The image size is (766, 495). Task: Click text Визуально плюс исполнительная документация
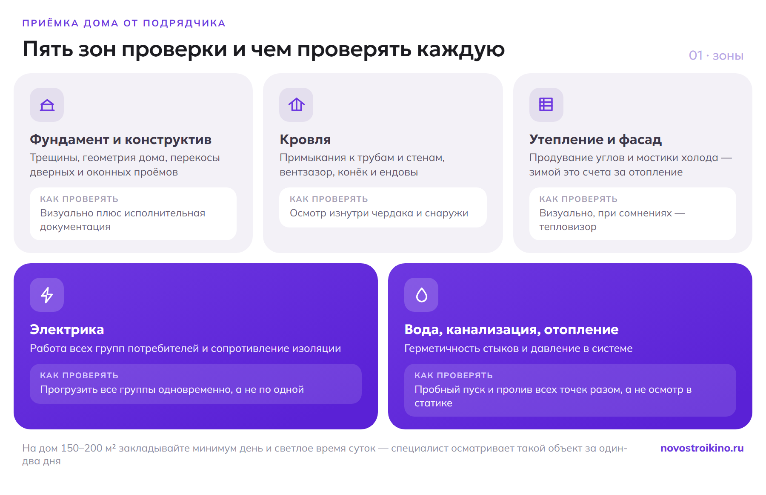123,220
